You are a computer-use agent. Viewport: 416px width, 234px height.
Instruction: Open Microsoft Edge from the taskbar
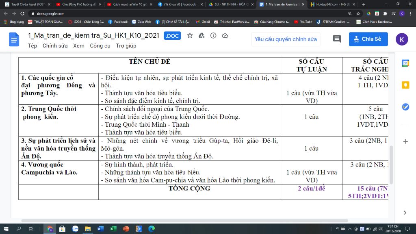(x=152, y=229)
